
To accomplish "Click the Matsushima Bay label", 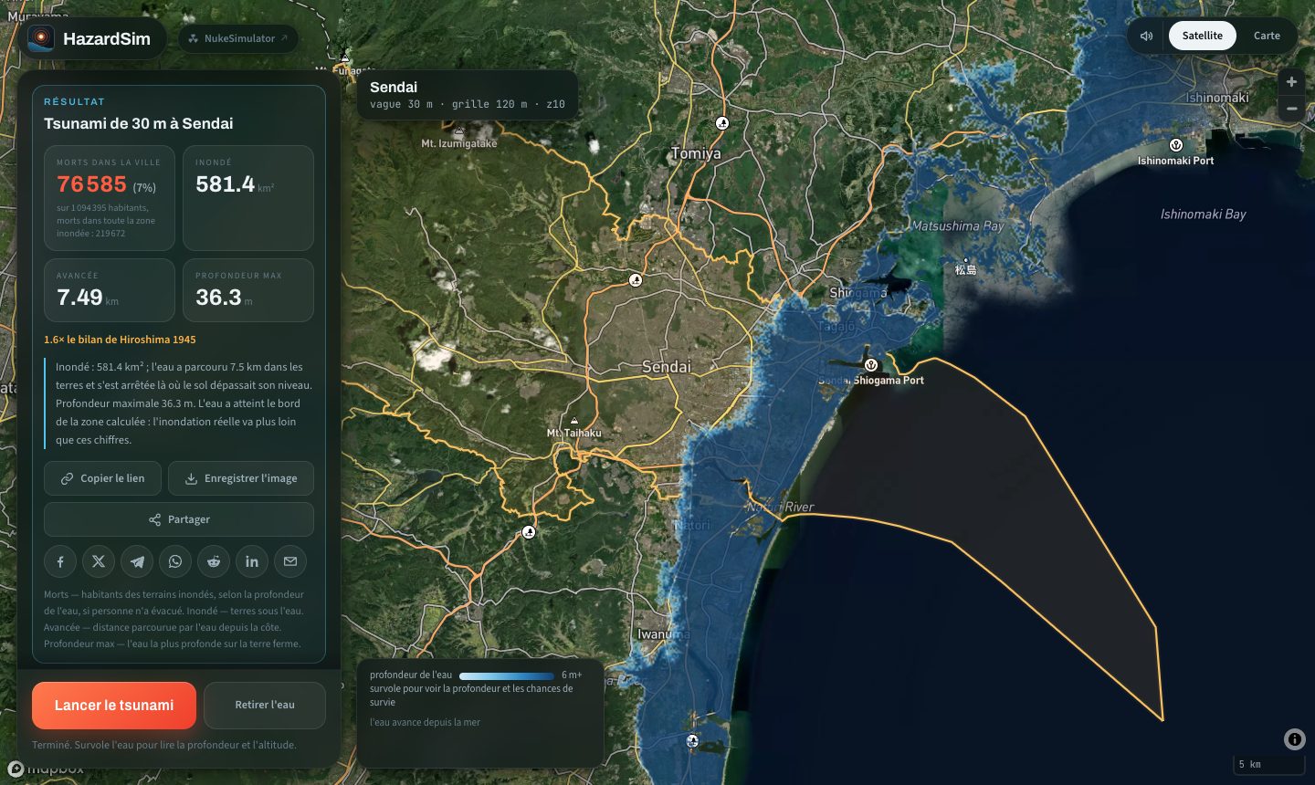I will (x=958, y=225).
